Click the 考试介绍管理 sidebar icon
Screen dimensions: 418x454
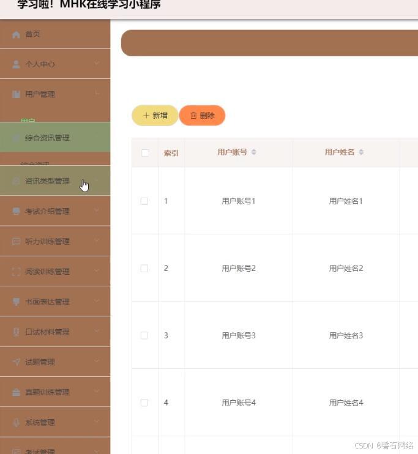click(x=16, y=211)
